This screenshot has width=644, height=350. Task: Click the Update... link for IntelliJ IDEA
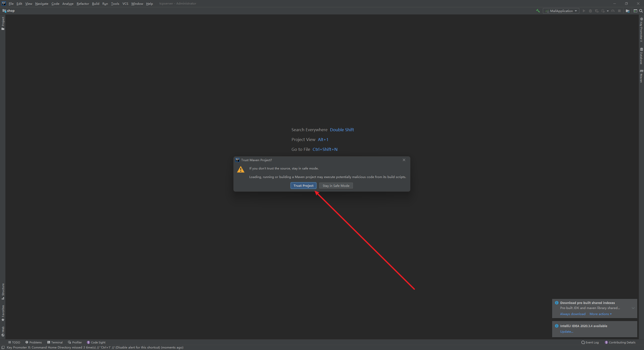coord(567,331)
